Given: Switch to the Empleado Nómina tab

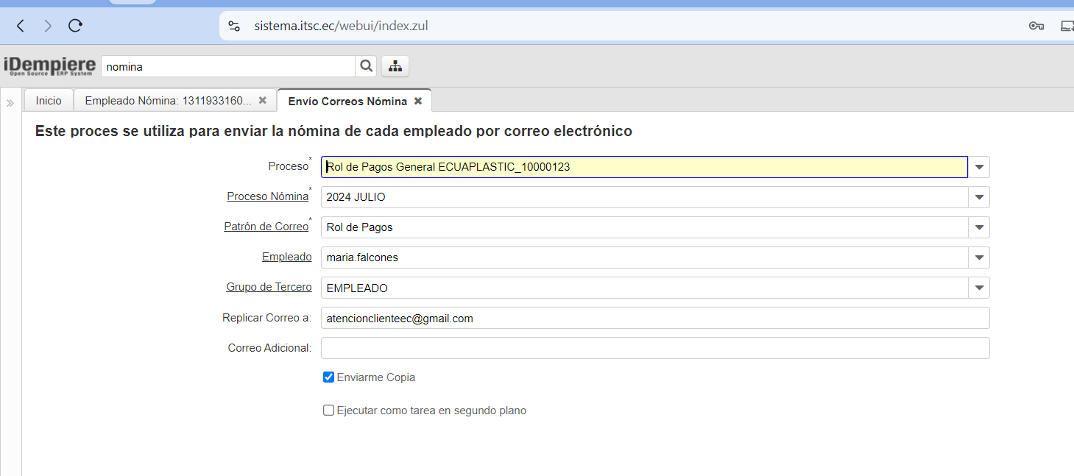Looking at the screenshot, I should tap(168, 100).
